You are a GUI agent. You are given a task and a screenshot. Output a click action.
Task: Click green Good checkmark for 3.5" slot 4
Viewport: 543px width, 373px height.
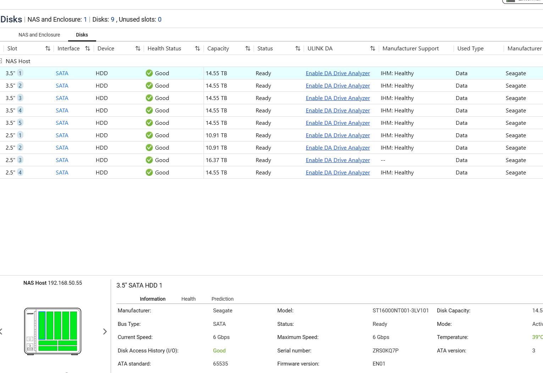click(149, 110)
